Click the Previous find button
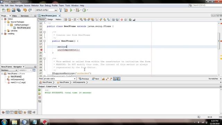Screen dimensions: 222x125 tap(84, 79)
